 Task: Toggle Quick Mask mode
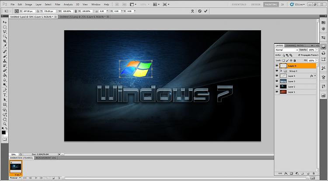pyautogui.click(x=5, y=139)
